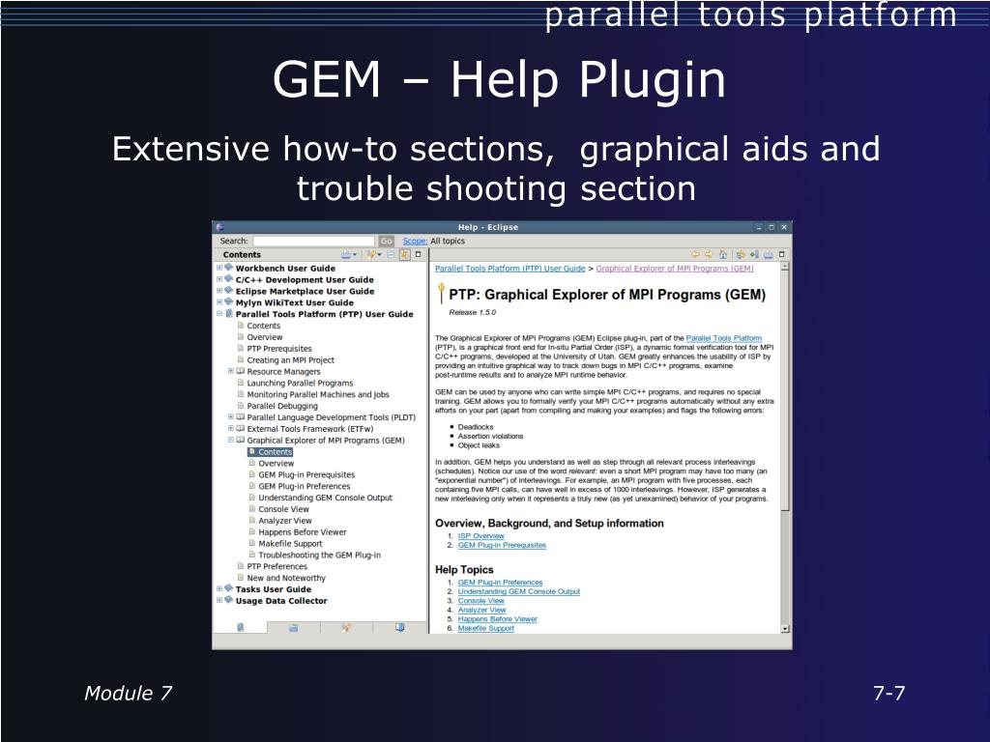Select Launching Parallel Programs topic
Viewport: 990px width, 742px height.
[300, 383]
